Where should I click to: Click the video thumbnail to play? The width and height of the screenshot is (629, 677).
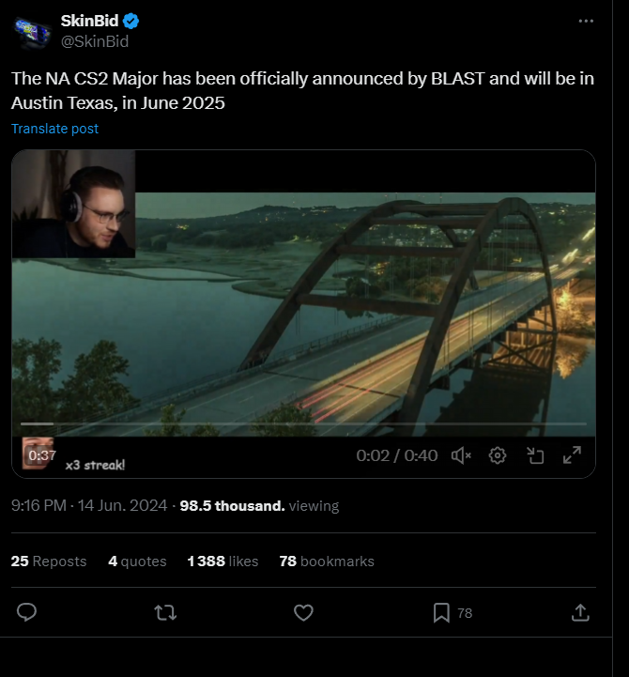(x=303, y=310)
